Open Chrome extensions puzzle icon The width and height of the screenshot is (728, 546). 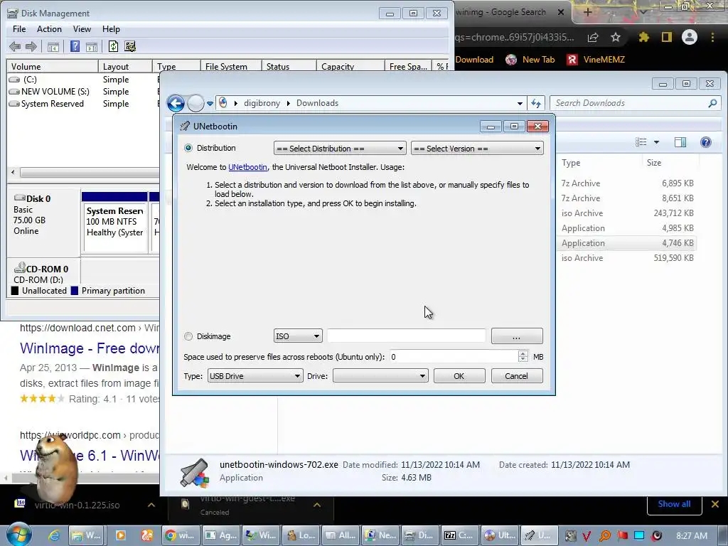point(643,37)
